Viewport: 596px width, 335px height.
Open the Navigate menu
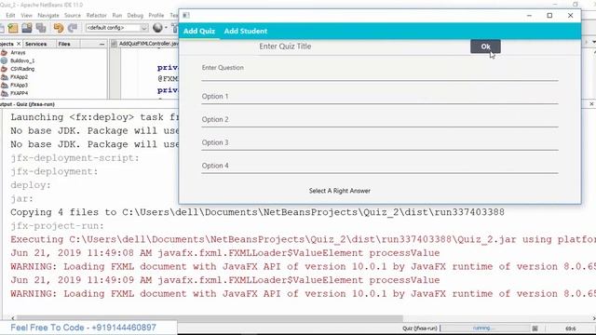48,15
